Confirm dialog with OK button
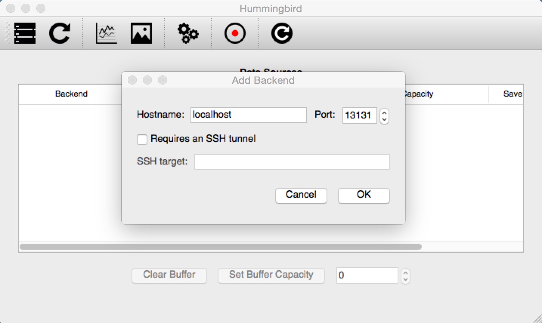This screenshot has width=542, height=323. (x=364, y=195)
